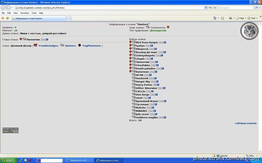Open the address bar dropdown arrow

pyautogui.click(x=206, y=8)
